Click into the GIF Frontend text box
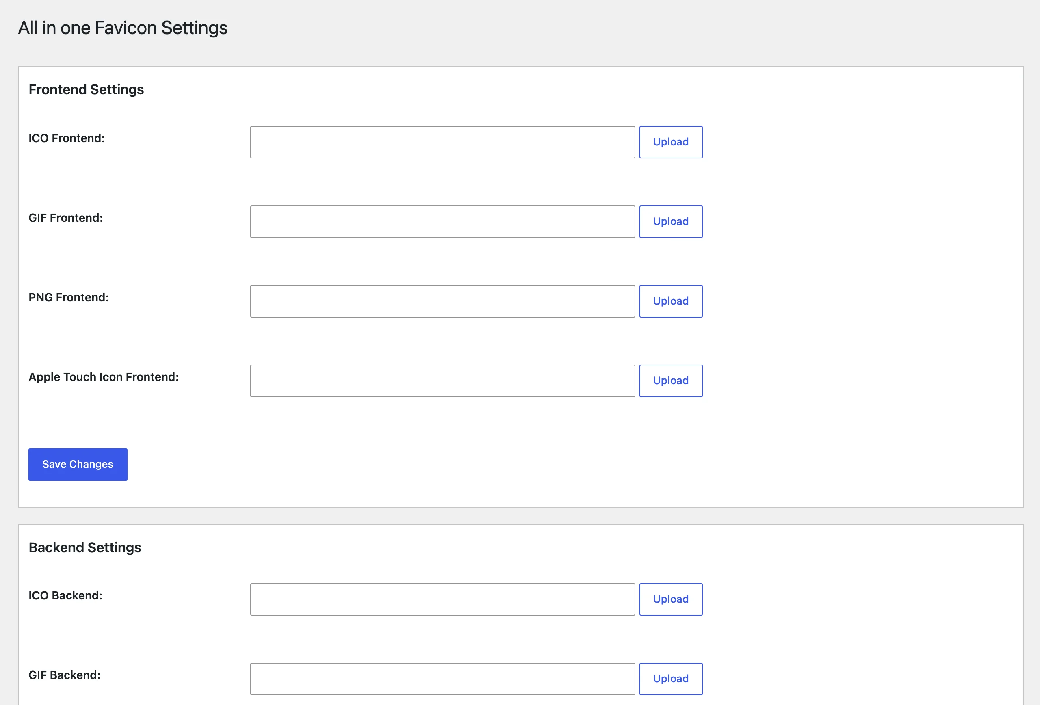 click(x=442, y=221)
